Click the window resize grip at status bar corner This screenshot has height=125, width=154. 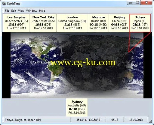point(150,121)
